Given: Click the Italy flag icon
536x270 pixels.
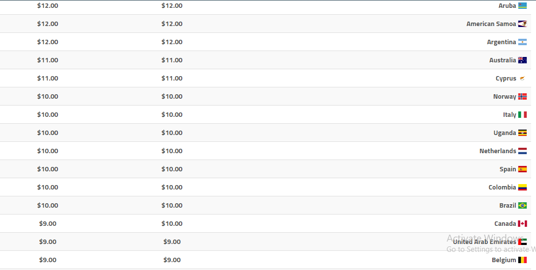Looking at the screenshot, I should click(522, 115).
